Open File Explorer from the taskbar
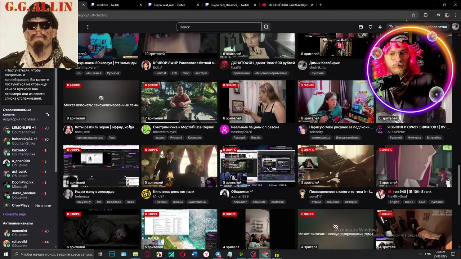461x259 pixels. click(135, 254)
